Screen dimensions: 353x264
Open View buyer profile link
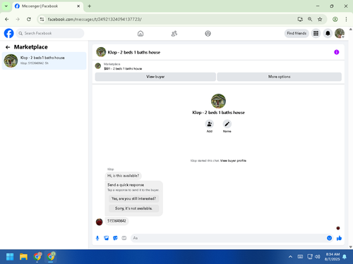(233, 161)
